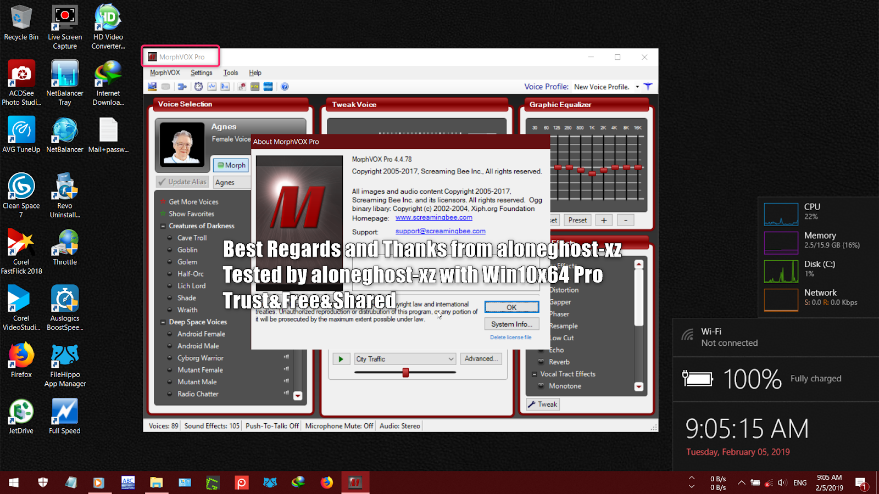Screen dimensions: 879x494
Task: Open the stopwatch timer toolbar icon
Action: click(198, 87)
